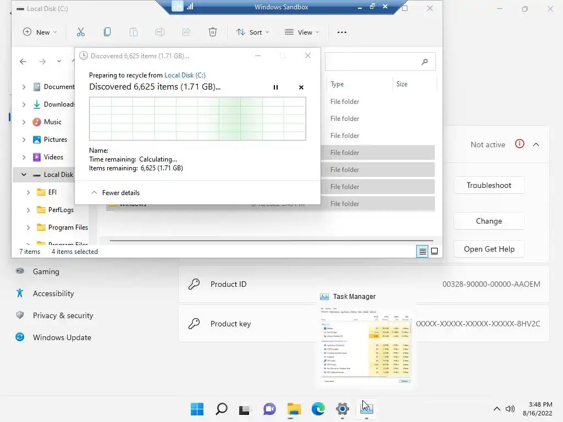Launch Microsoft Edge from the taskbar
Image resolution: width=563 pixels, height=422 pixels.
coord(318,409)
